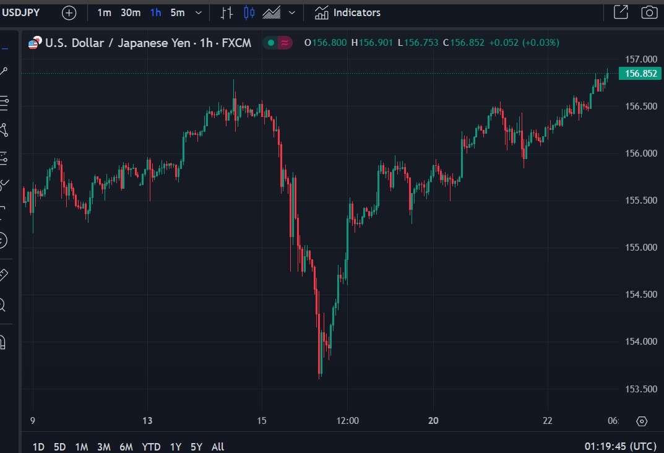664x453 pixels.
Task: Toggle the green market status indicator
Action: pyautogui.click(x=271, y=43)
